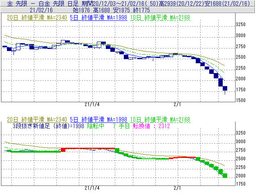Click the 2500 axis label on the upper chart
Image resolution: width=255 pixels, height=193 pixels.
point(241,57)
